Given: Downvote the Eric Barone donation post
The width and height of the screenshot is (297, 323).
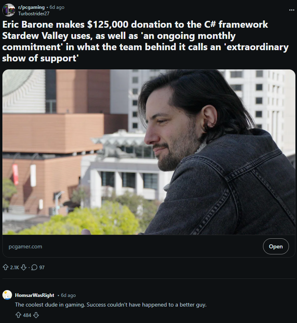Looking at the screenshot, I should point(24,267).
